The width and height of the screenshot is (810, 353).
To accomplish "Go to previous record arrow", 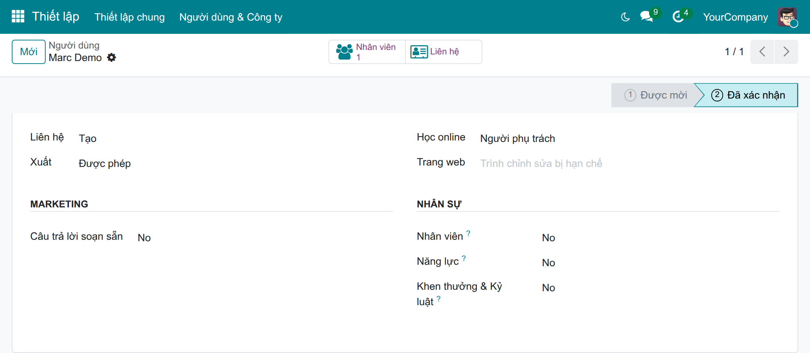I will point(762,51).
